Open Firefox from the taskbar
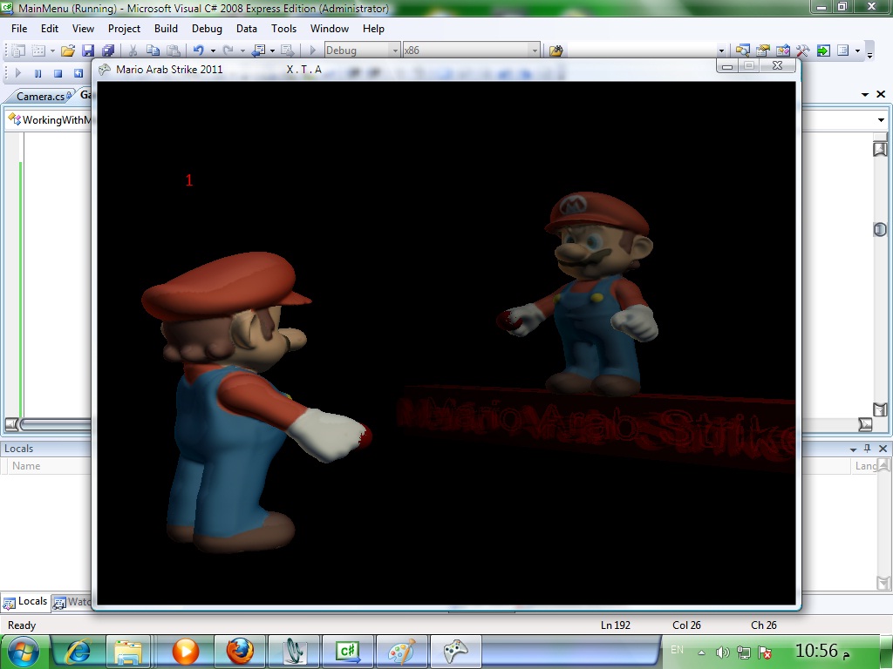Image resolution: width=893 pixels, height=669 pixels. tap(240, 652)
